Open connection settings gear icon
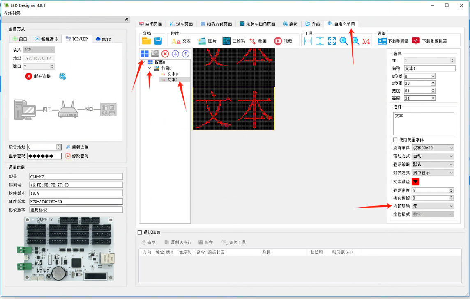The height and width of the screenshot is (299, 470). point(62,76)
